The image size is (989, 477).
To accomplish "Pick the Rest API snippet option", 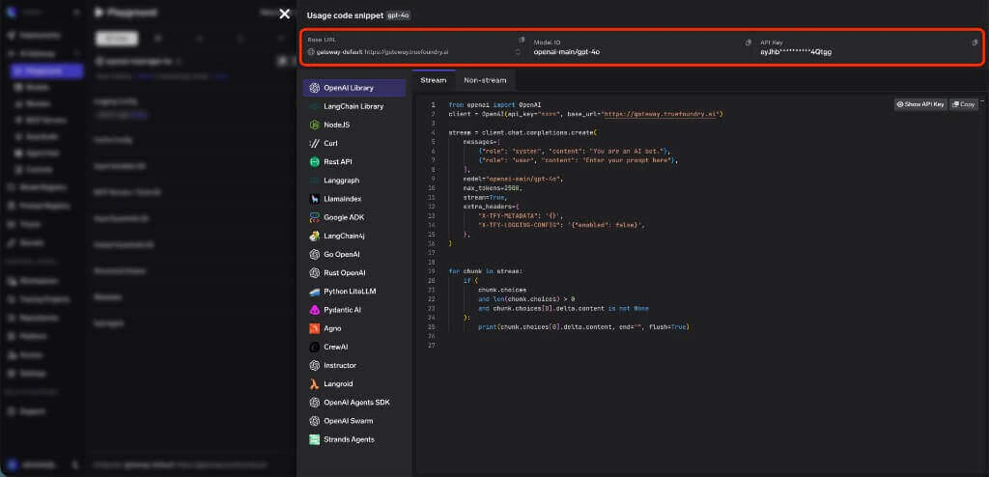I will (x=354, y=161).
